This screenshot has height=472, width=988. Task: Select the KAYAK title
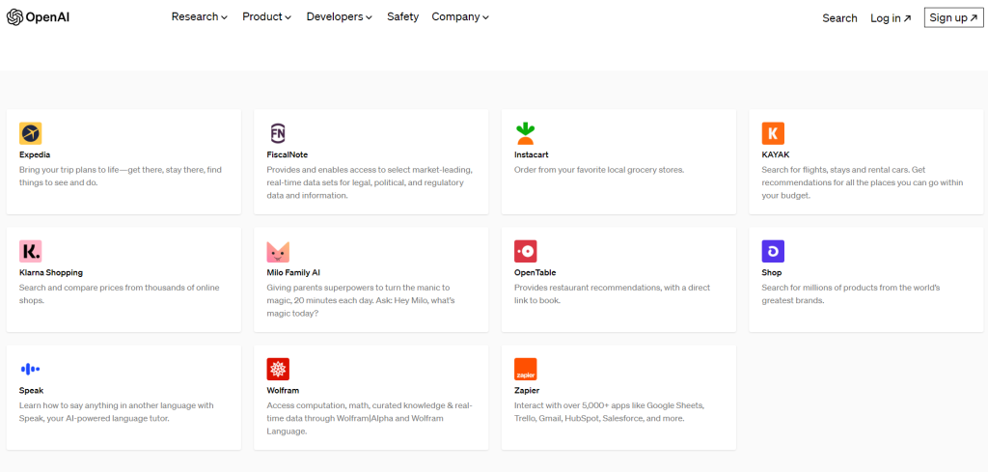pos(776,154)
